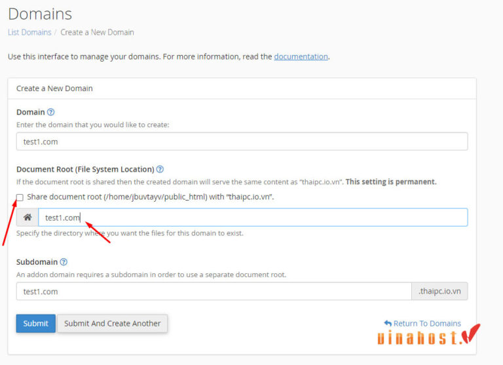
Task: Click the Domains page heading
Action: pyautogui.click(x=40, y=14)
